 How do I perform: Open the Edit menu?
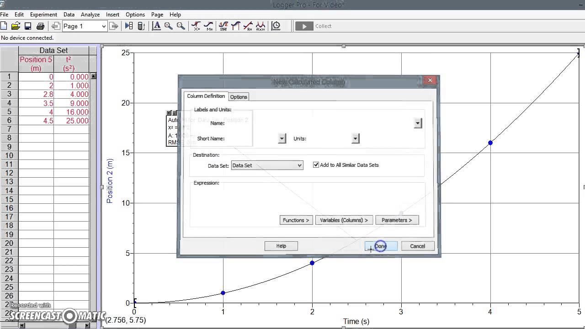[19, 15]
